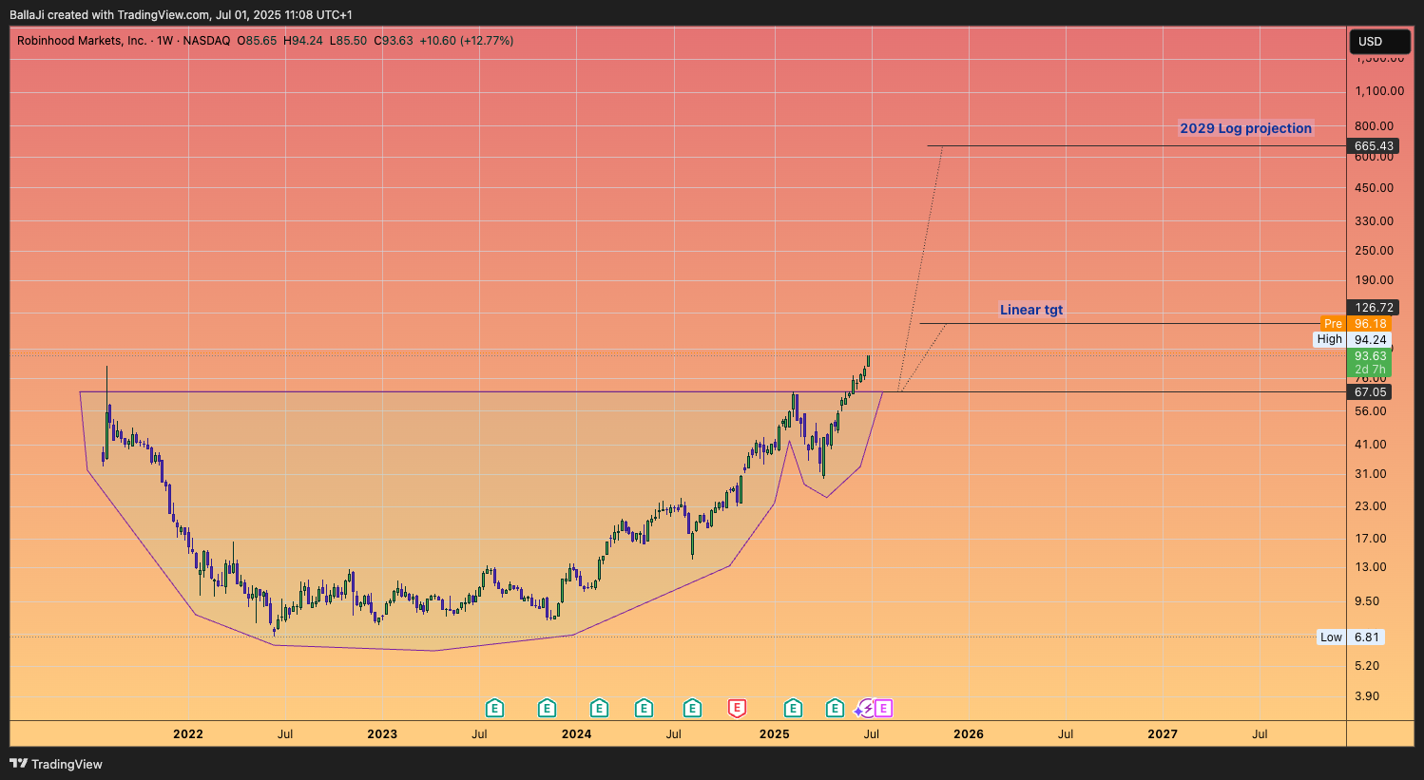The height and width of the screenshot is (780, 1424).
Task: Open the USD currency selector
Action: [x=1379, y=42]
